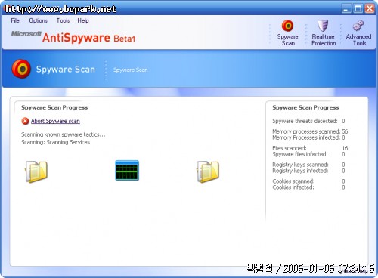The width and height of the screenshot is (378, 278).
Task: Maximize the AntiSpyware window
Action: coord(358,8)
